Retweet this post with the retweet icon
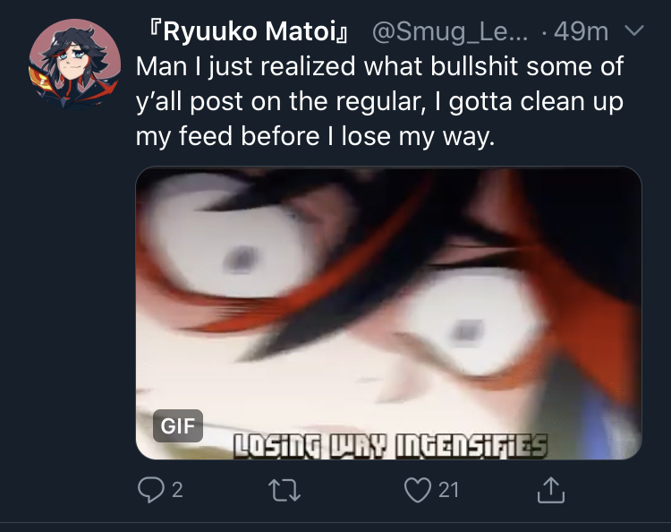 (x=285, y=491)
